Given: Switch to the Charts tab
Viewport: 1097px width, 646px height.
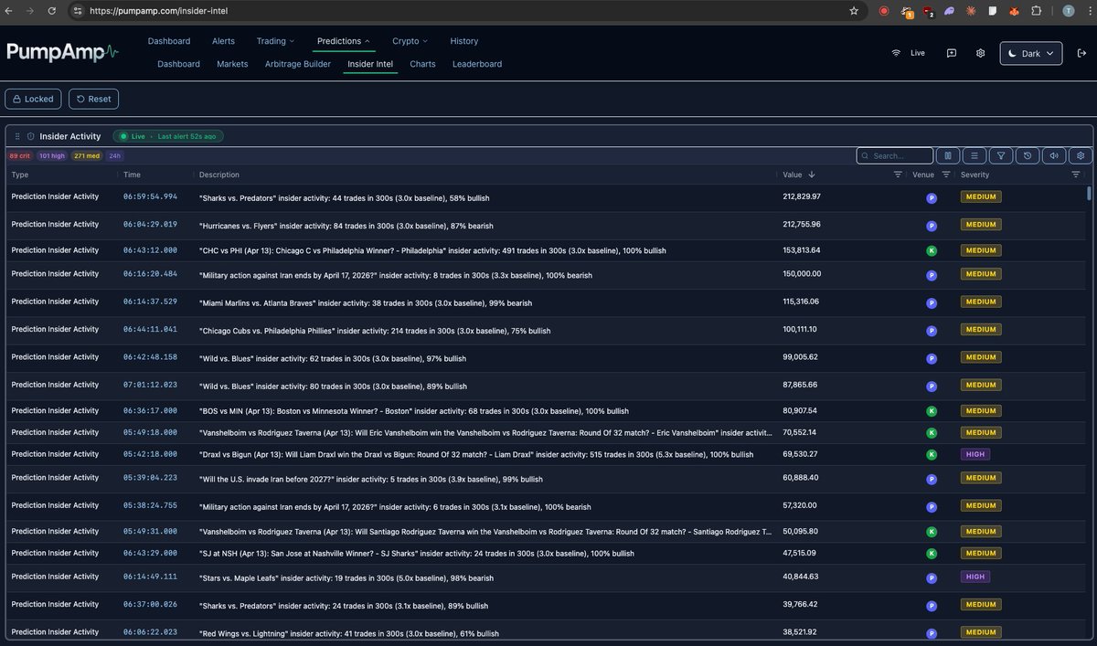Looking at the screenshot, I should tap(422, 64).
